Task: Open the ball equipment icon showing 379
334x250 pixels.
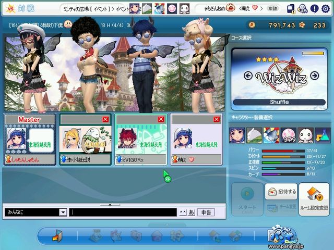Action: pyautogui.click(x=289, y=135)
